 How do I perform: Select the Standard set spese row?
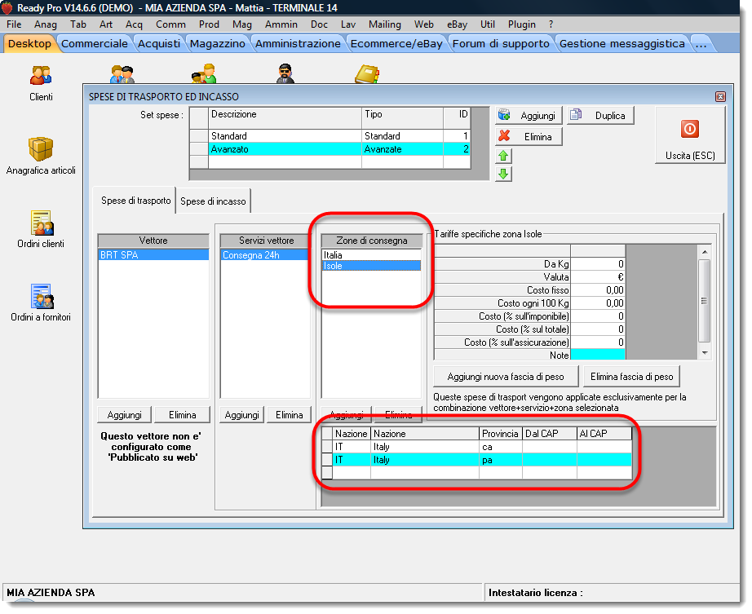[330, 135]
